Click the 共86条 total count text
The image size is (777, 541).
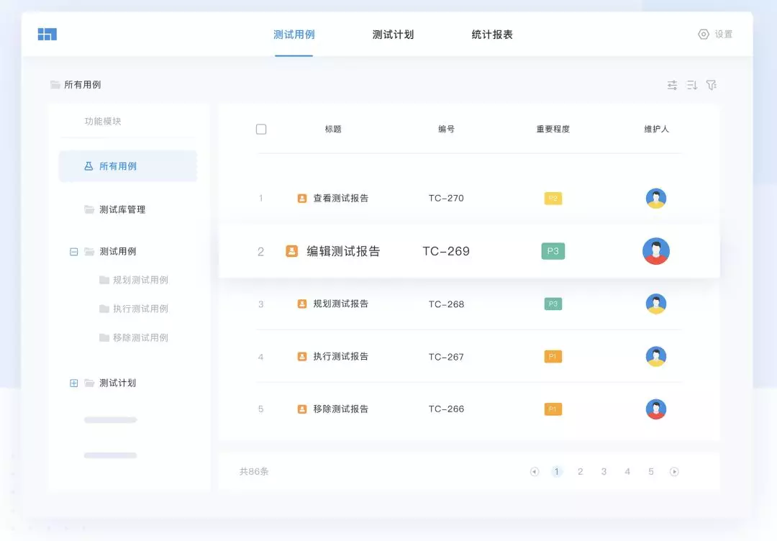[x=254, y=472]
